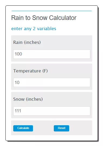Click empty space between Calculate and Reset
The height and width of the screenshot is (146, 103).
(x=43, y=128)
